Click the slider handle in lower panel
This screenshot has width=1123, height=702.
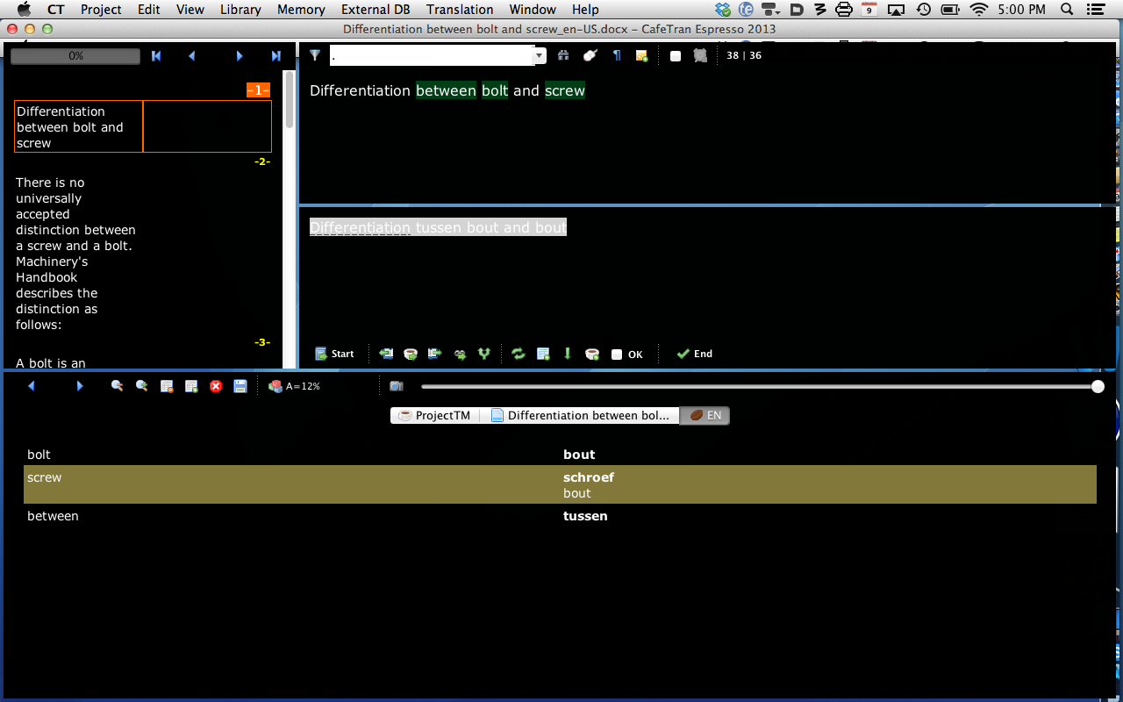click(1098, 386)
